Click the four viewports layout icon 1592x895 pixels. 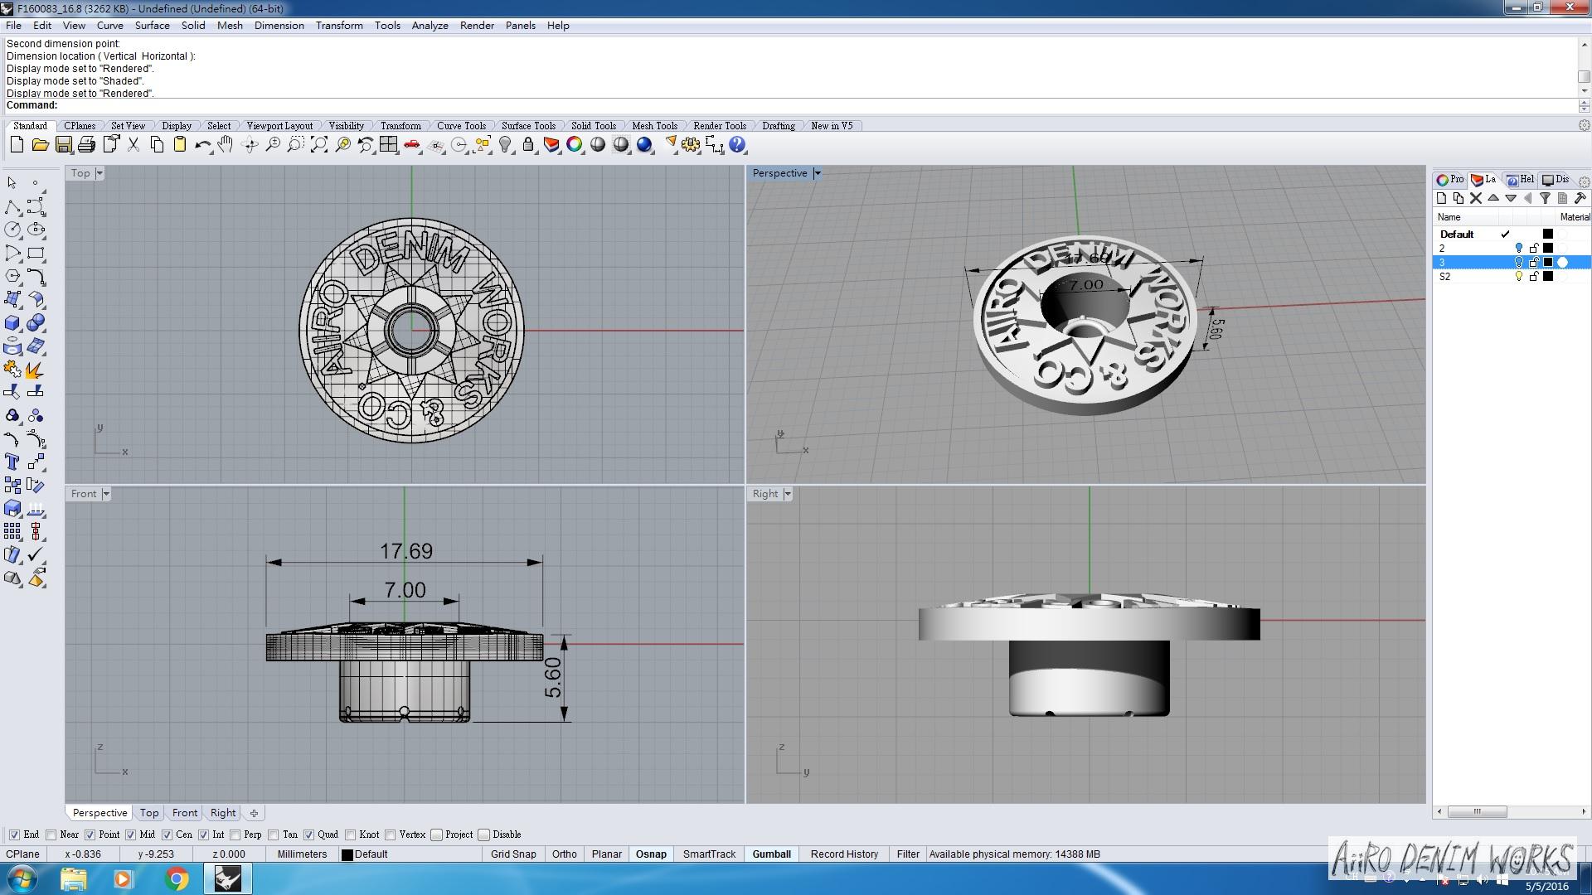pos(388,145)
